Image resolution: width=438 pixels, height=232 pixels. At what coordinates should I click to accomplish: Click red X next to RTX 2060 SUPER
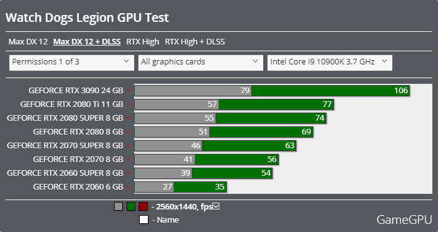tap(128, 173)
